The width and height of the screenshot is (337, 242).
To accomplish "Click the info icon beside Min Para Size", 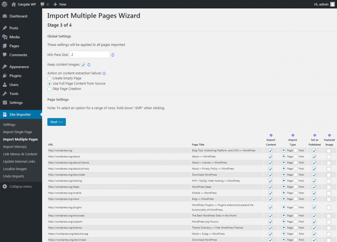I will [x=113, y=55].
